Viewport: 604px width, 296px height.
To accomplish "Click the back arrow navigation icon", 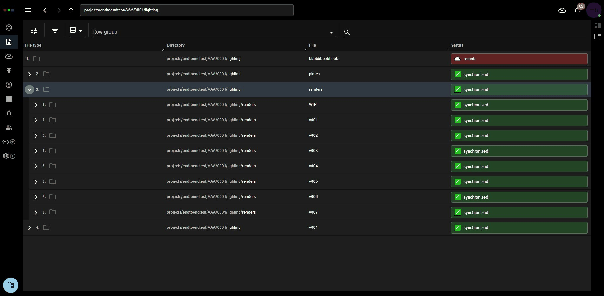I will [46, 10].
